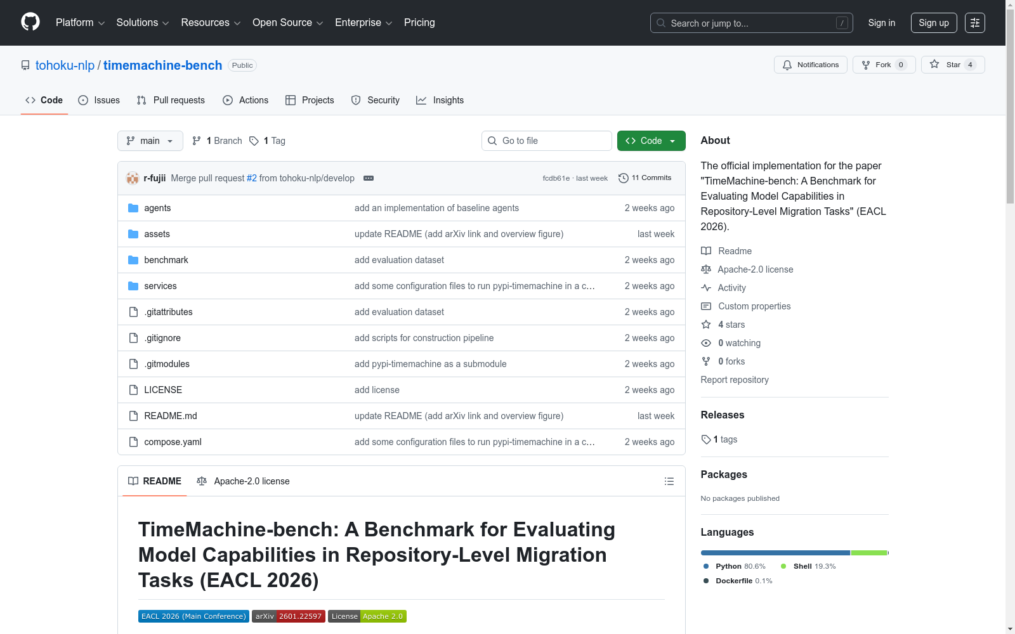Image resolution: width=1015 pixels, height=634 pixels.
Task: Click the .gitmodules file icon
Action: (133, 364)
